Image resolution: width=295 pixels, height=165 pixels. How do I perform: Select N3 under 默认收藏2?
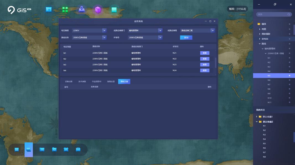coord(264,135)
